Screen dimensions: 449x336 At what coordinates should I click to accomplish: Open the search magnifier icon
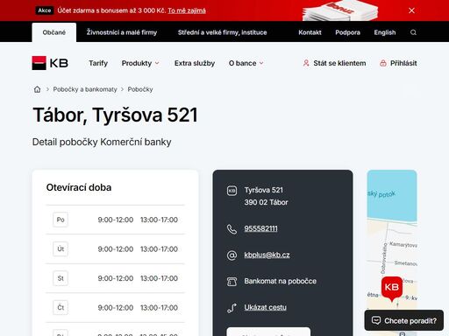point(413,32)
